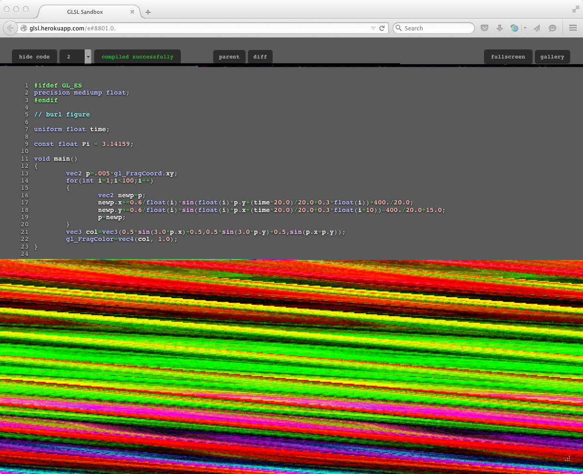This screenshot has width=583, height=474.
Task: Go to the gallery
Action: [x=552, y=57]
